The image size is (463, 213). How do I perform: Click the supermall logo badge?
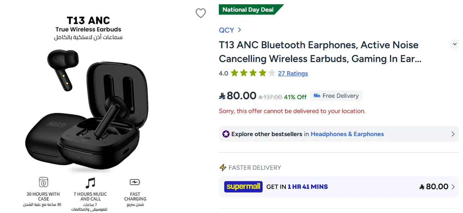tap(243, 187)
